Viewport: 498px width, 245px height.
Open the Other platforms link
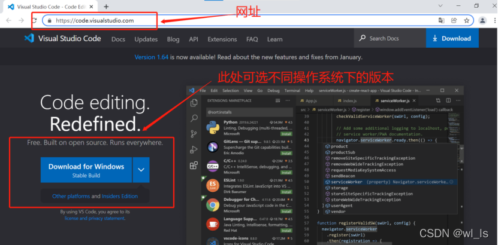71,196
